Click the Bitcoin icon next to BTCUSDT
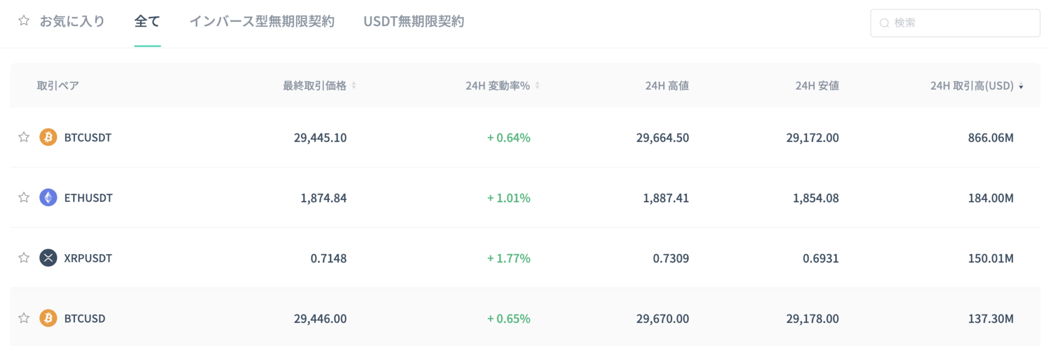1049x346 pixels. 48,137
